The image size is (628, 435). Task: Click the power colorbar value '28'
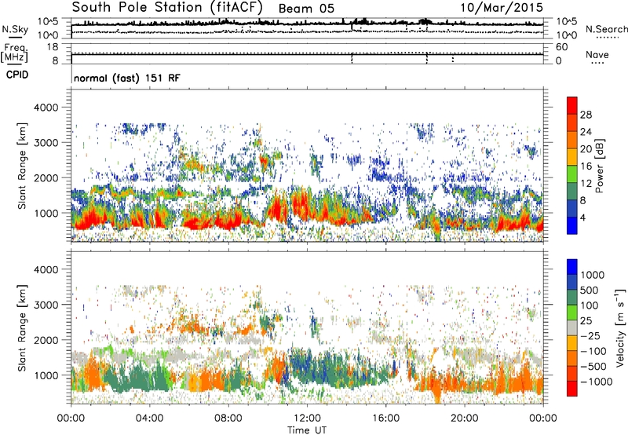(586, 115)
